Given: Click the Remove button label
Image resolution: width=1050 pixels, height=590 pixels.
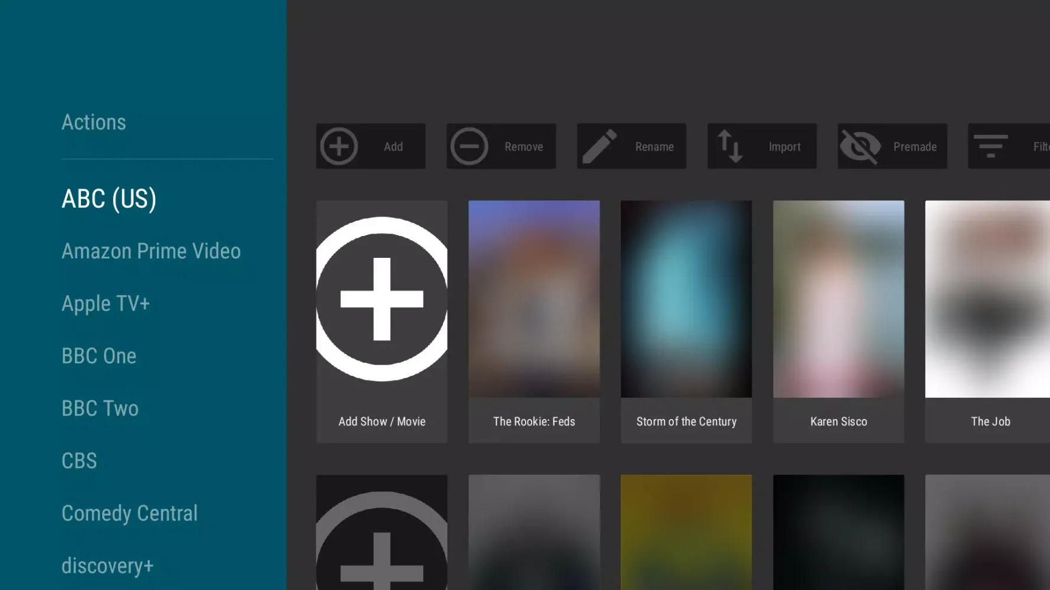Looking at the screenshot, I should point(524,147).
